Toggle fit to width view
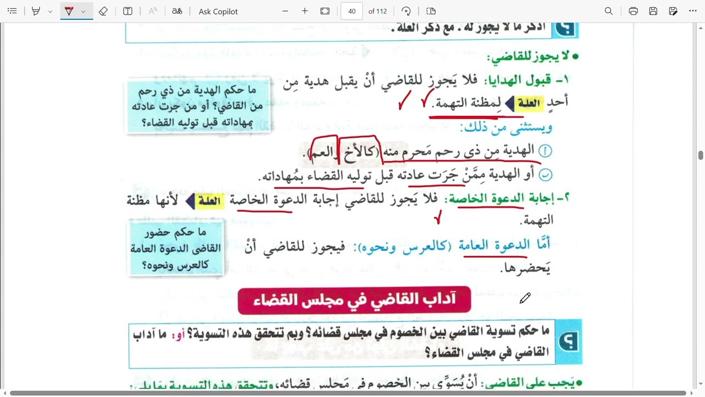705x397 pixels. tap(325, 11)
